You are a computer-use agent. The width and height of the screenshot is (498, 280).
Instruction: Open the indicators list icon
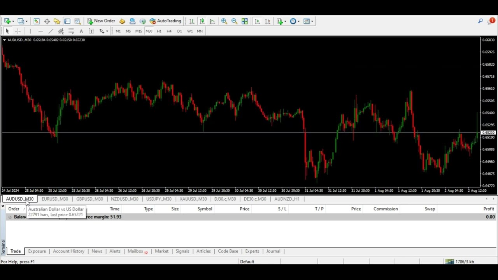280,21
